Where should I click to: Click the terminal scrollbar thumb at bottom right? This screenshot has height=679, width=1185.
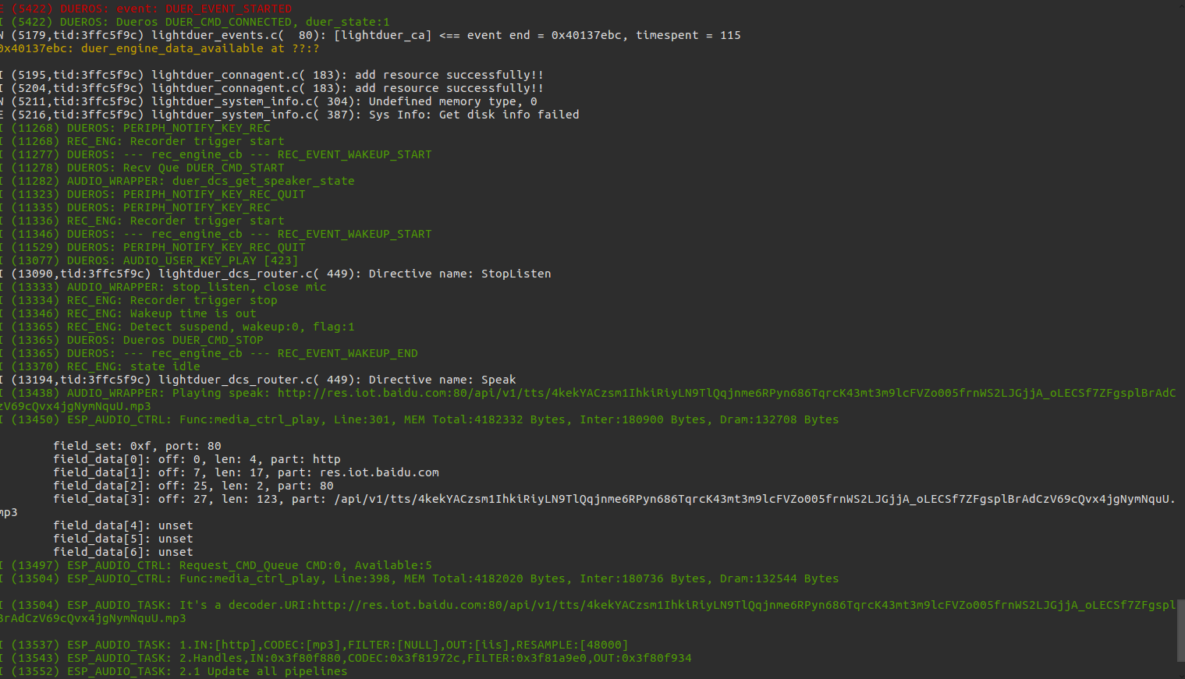(1180, 630)
